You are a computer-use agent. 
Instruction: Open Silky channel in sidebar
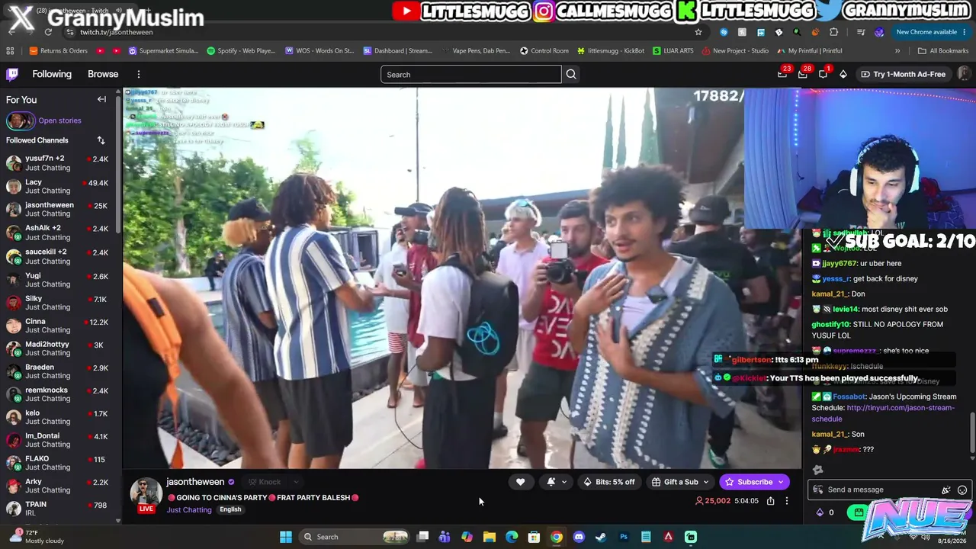59,303
